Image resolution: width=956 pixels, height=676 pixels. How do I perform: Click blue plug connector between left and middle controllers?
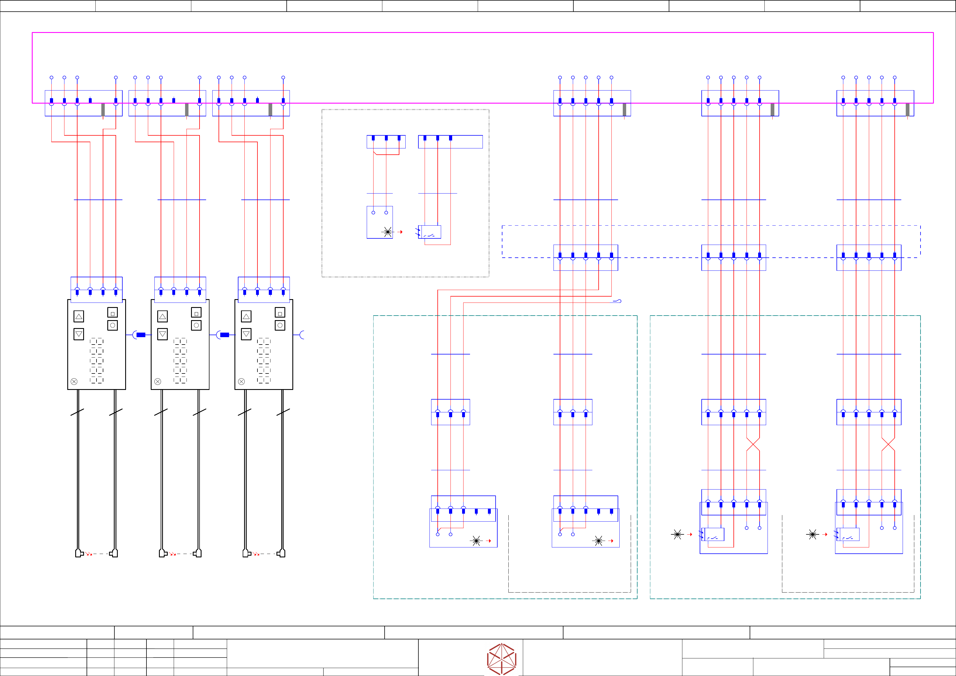click(x=141, y=335)
